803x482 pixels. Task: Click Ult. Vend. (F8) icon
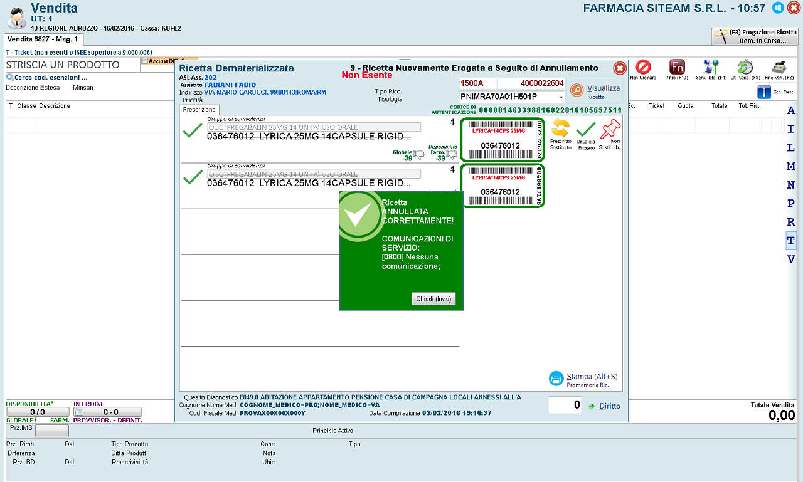click(x=745, y=67)
